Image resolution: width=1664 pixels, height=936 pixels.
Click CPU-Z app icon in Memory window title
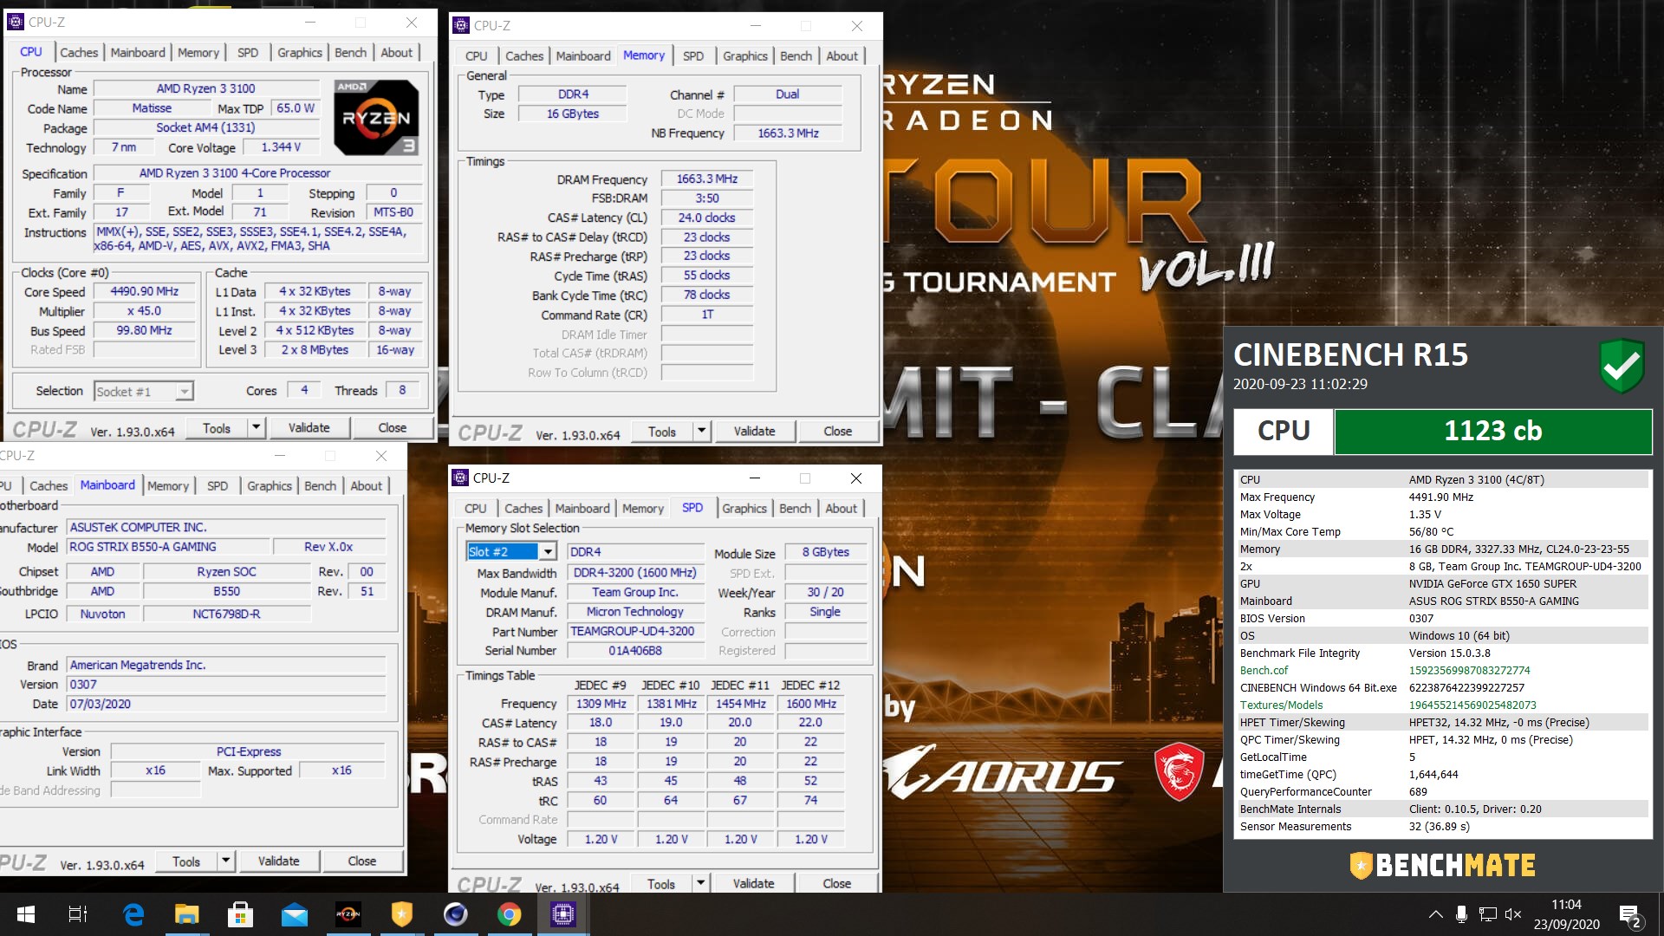pos(461,25)
